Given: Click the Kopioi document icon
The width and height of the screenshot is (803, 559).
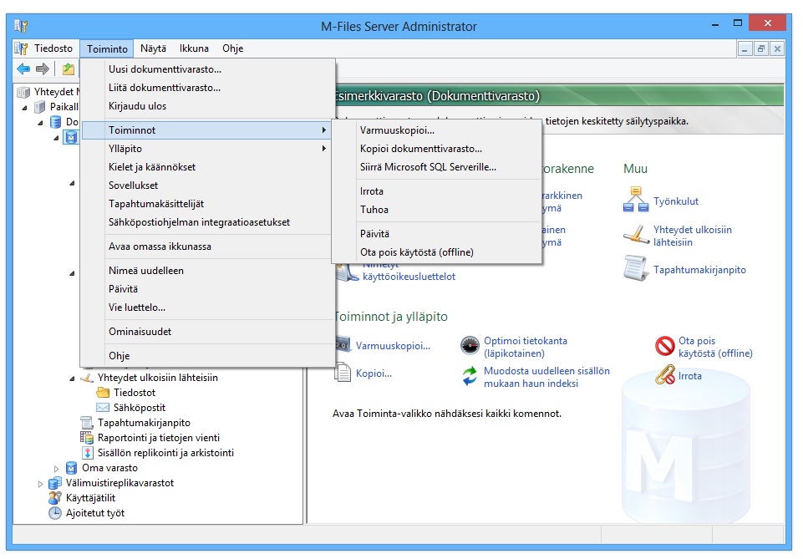Looking at the screenshot, I should pyautogui.click(x=342, y=372).
